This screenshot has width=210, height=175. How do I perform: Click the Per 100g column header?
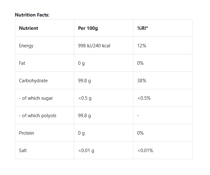[88, 28]
